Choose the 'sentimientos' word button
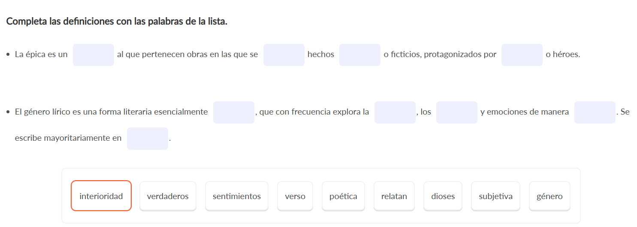 click(237, 196)
